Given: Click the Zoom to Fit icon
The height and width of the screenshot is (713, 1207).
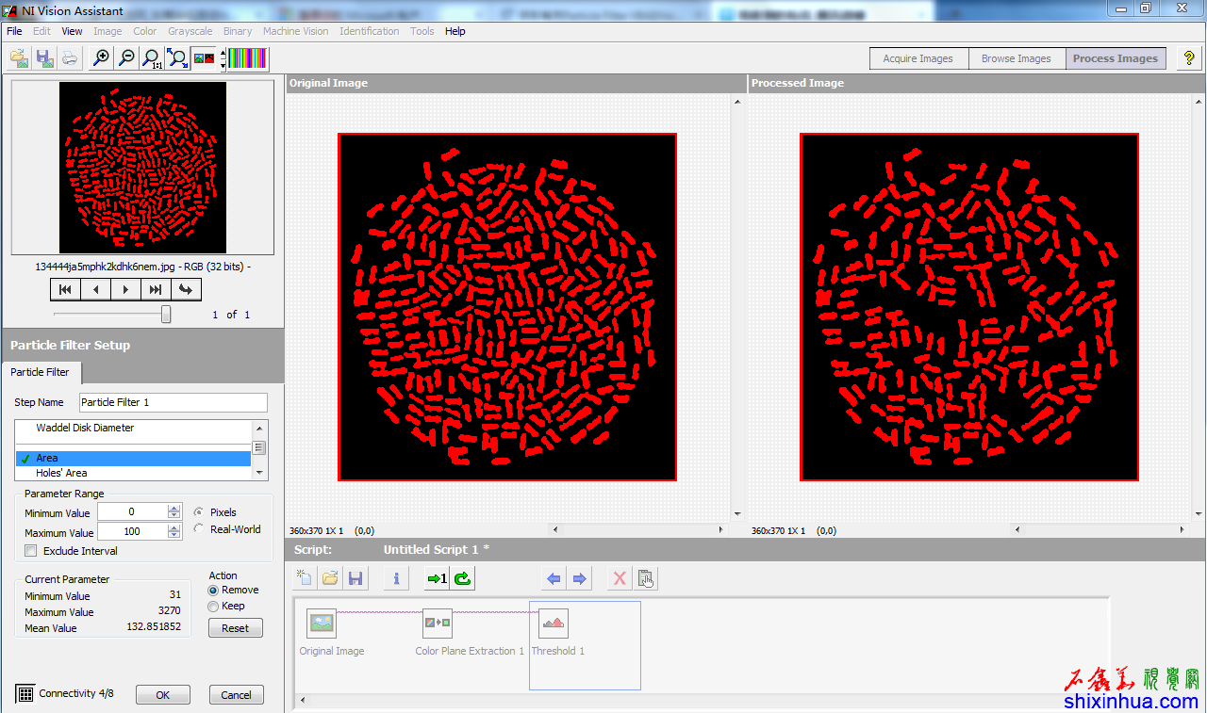Looking at the screenshot, I should [x=177, y=58].
